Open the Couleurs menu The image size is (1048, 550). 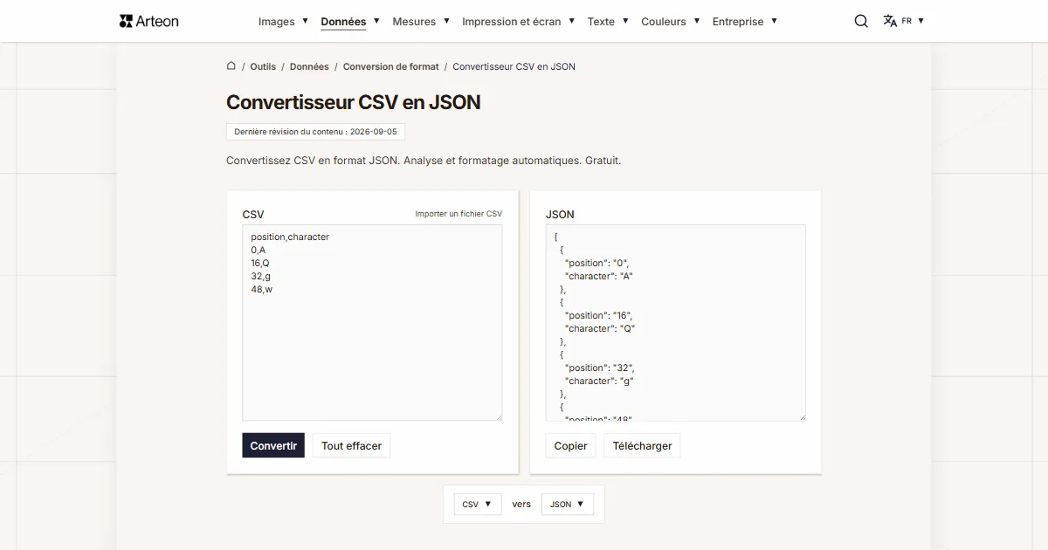coord(664,21)
